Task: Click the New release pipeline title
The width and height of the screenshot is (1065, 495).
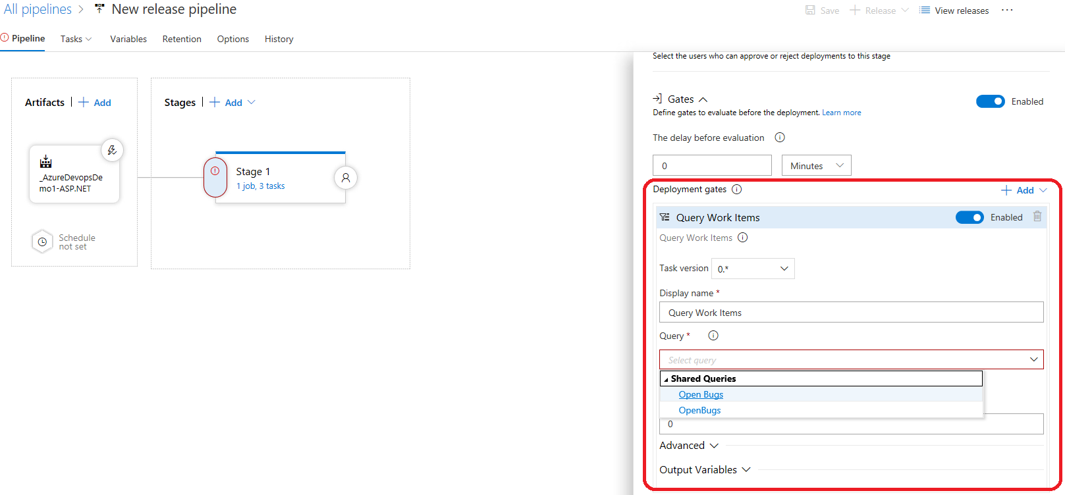Action: (174, 9)
